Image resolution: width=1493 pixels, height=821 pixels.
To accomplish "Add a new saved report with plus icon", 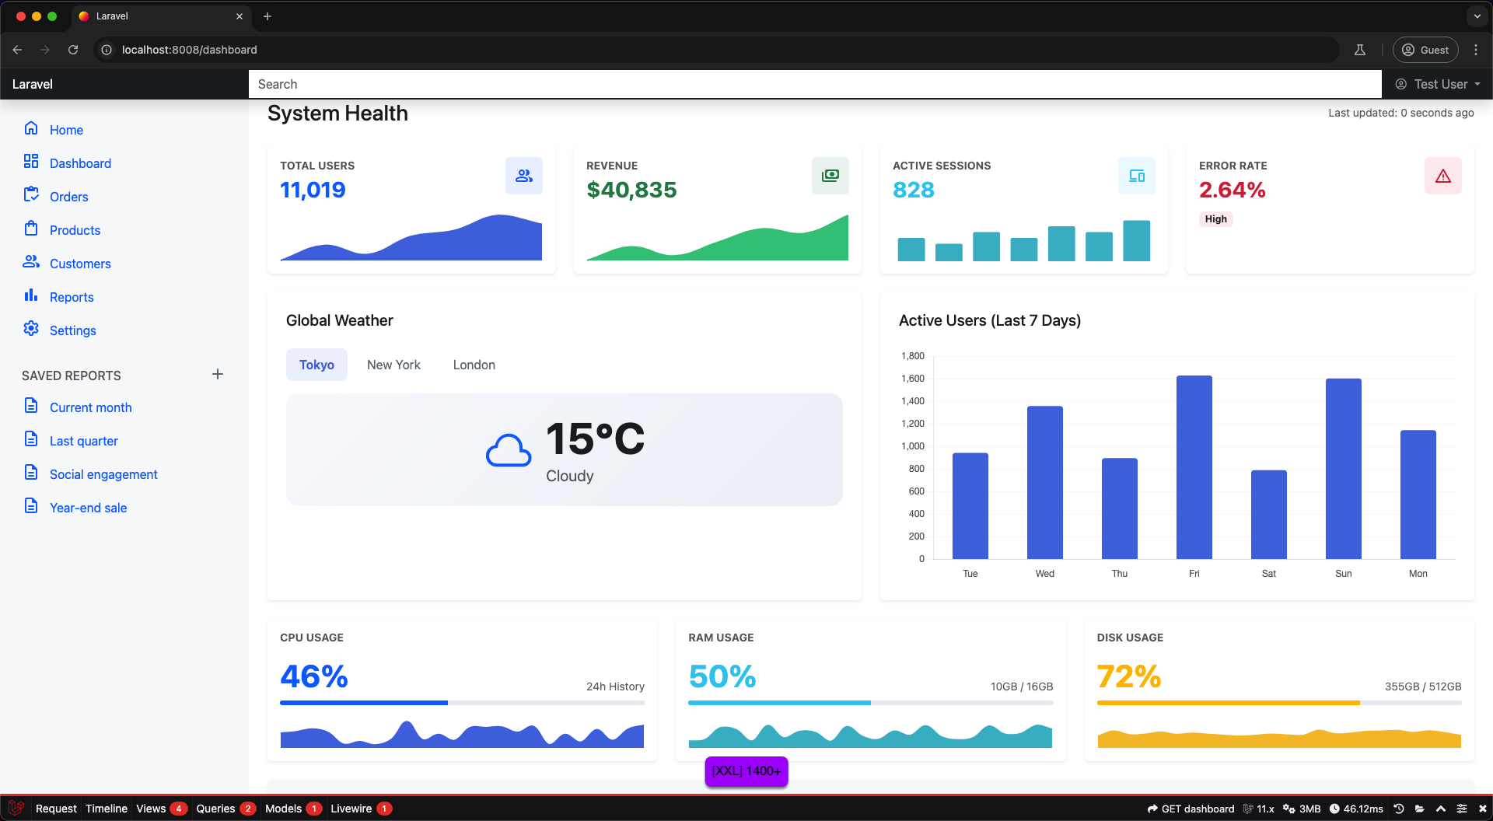I will [218, 374].
